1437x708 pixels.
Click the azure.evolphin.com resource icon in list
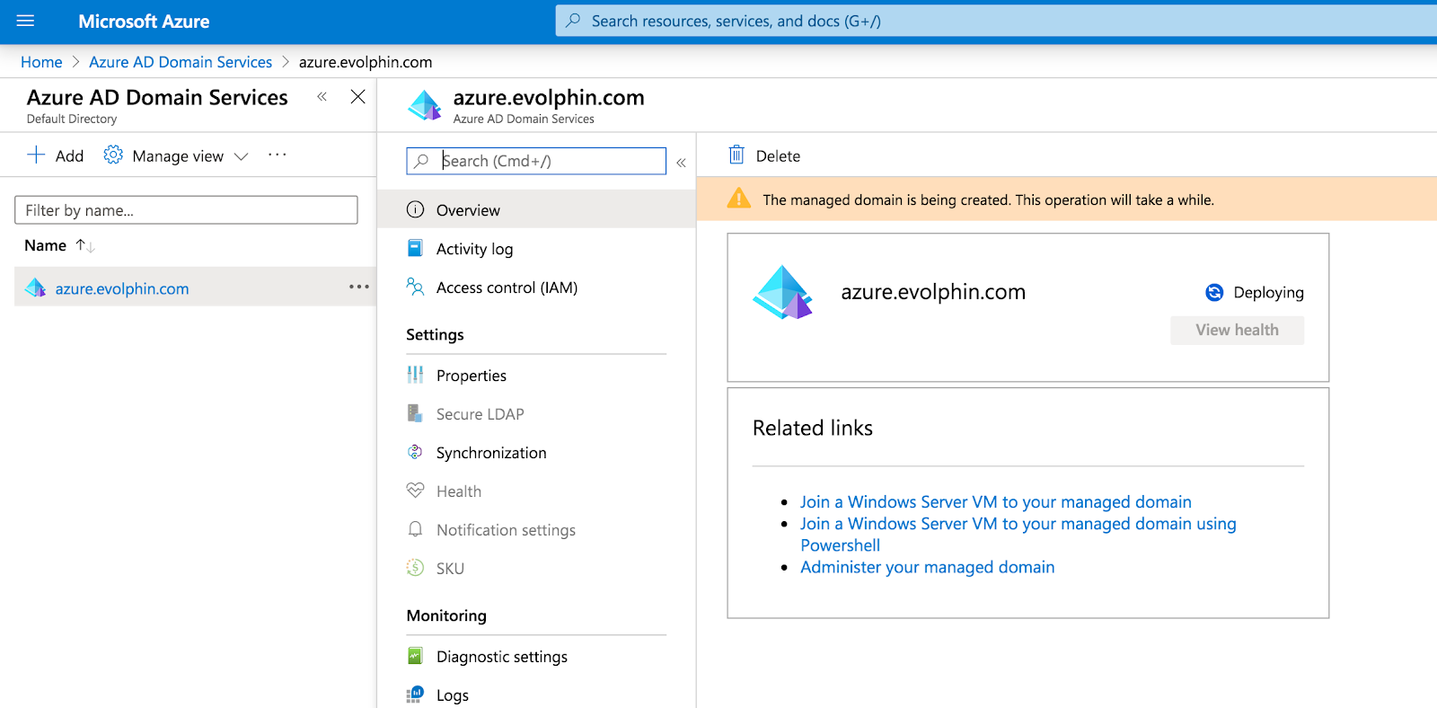(x=36, y=288)
